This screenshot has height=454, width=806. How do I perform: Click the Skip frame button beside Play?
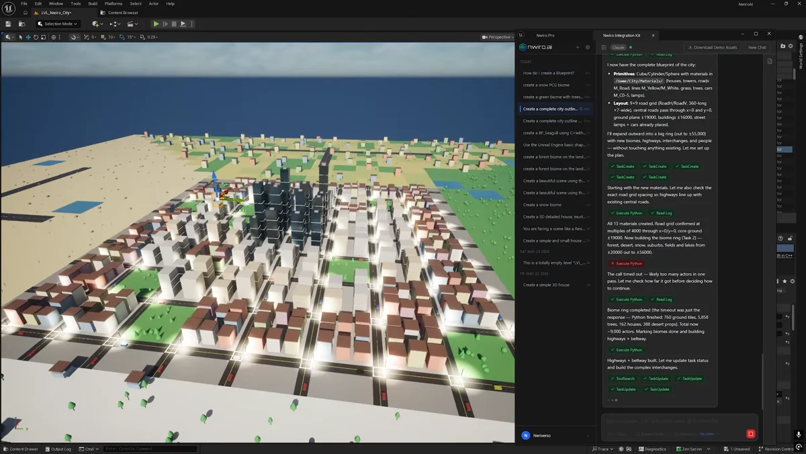(x=165, y=24)
